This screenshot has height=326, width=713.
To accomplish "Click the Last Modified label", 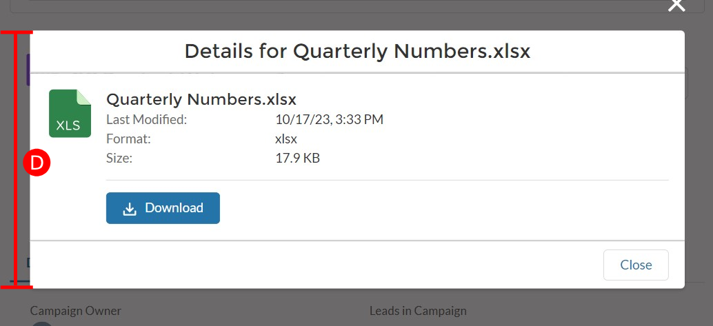I will [x=146, y=119].
